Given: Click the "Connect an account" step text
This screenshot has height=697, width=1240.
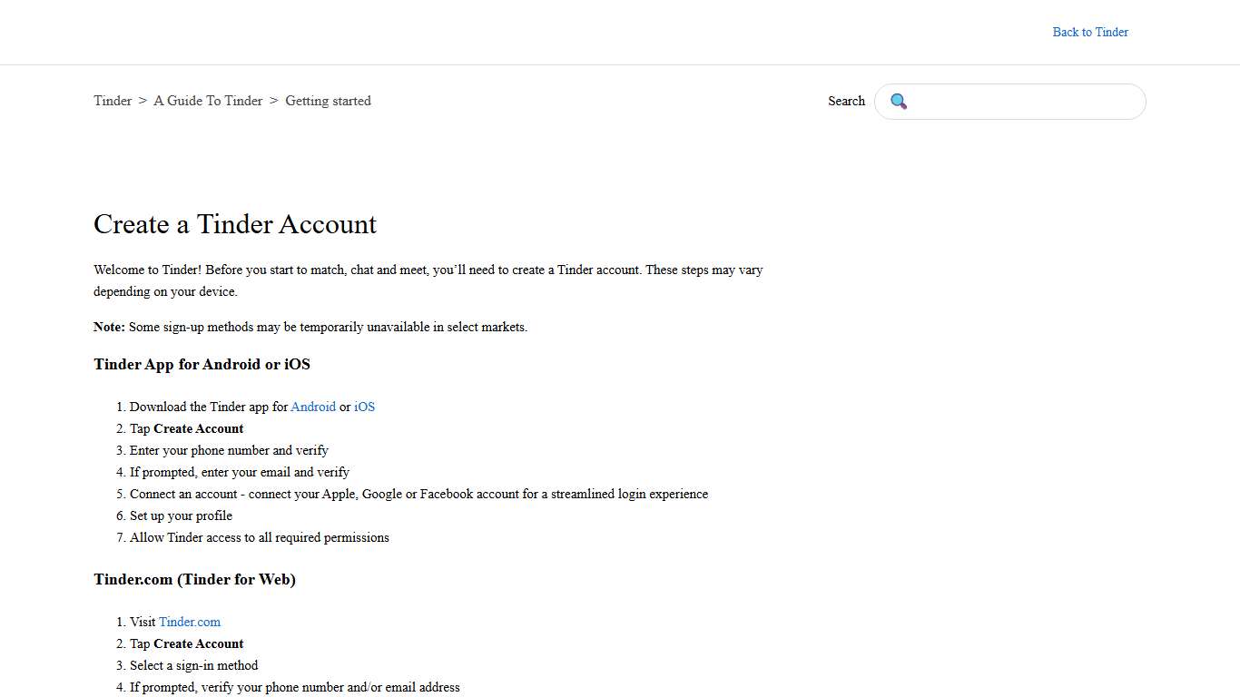Looking at the screenshot, I should point(418,494).
